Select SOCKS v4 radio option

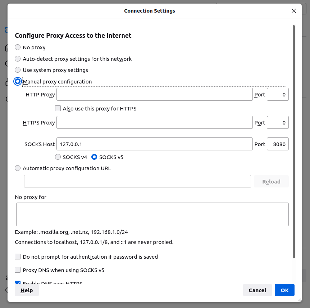58,157
